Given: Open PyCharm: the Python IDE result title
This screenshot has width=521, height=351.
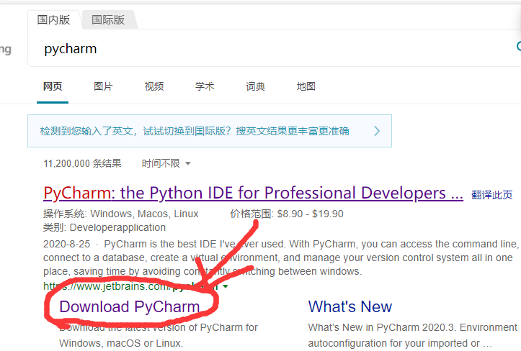Looking at the screenshot, I should tap(253, 193).
